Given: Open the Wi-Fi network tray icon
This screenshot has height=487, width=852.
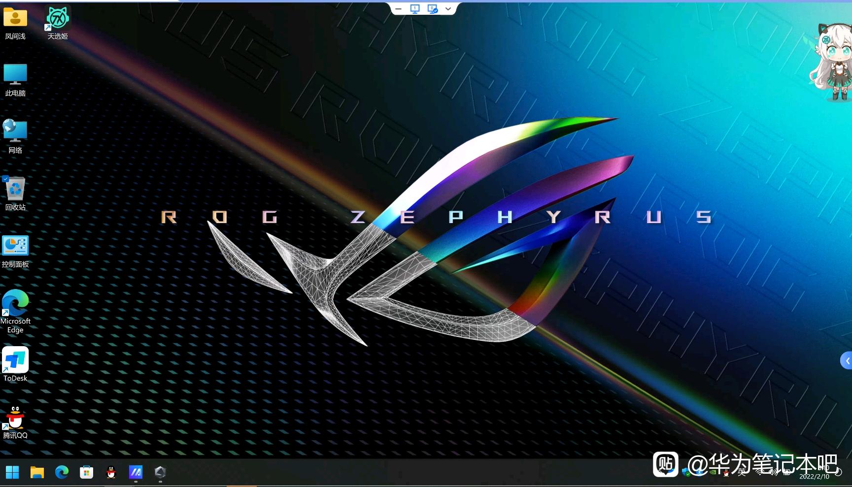Looking at the screenshot, I should 760,472.
